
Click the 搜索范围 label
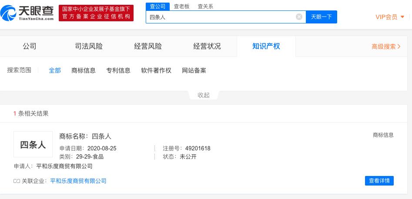coord(19,70)
